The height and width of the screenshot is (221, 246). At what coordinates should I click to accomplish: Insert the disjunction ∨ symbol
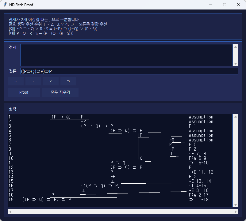(51, 81)
